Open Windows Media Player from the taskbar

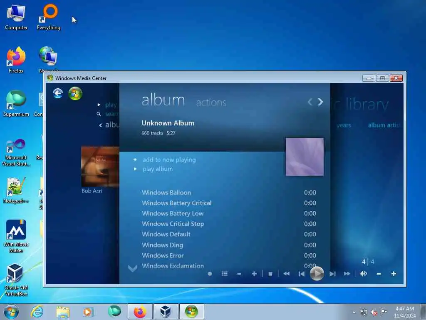click(x=88, y=312)
